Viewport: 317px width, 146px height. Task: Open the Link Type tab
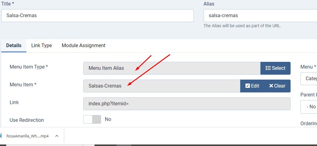tap(41, 46)
